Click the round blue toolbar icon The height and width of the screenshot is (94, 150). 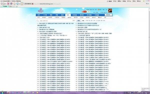pos(17,4)
